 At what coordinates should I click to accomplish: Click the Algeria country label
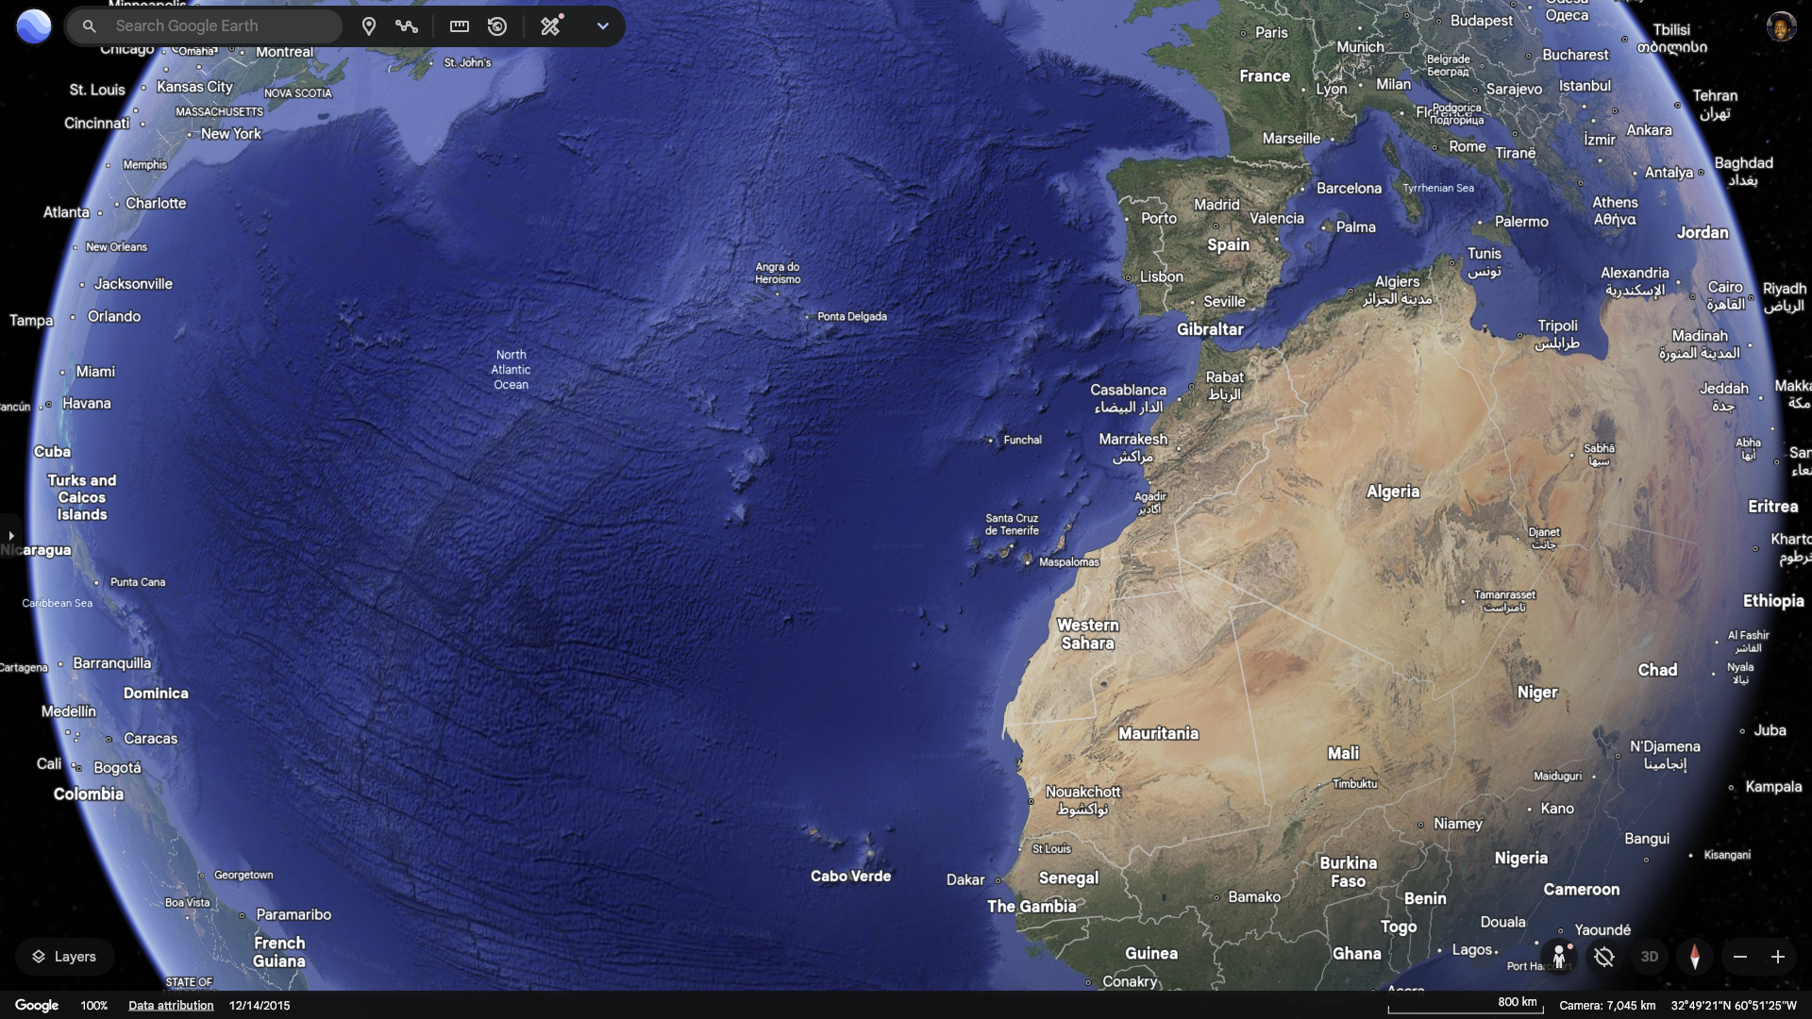(x=1392, y=492)
